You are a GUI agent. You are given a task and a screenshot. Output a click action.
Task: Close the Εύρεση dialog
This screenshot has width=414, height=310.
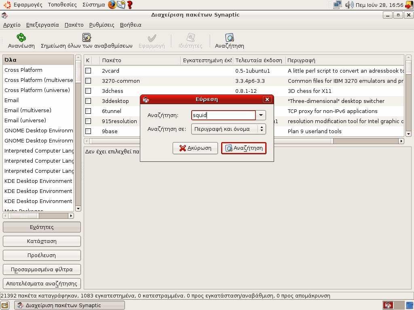point(267,99)
